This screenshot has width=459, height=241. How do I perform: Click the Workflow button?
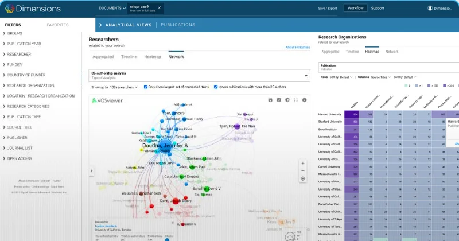tap(355, 8)
